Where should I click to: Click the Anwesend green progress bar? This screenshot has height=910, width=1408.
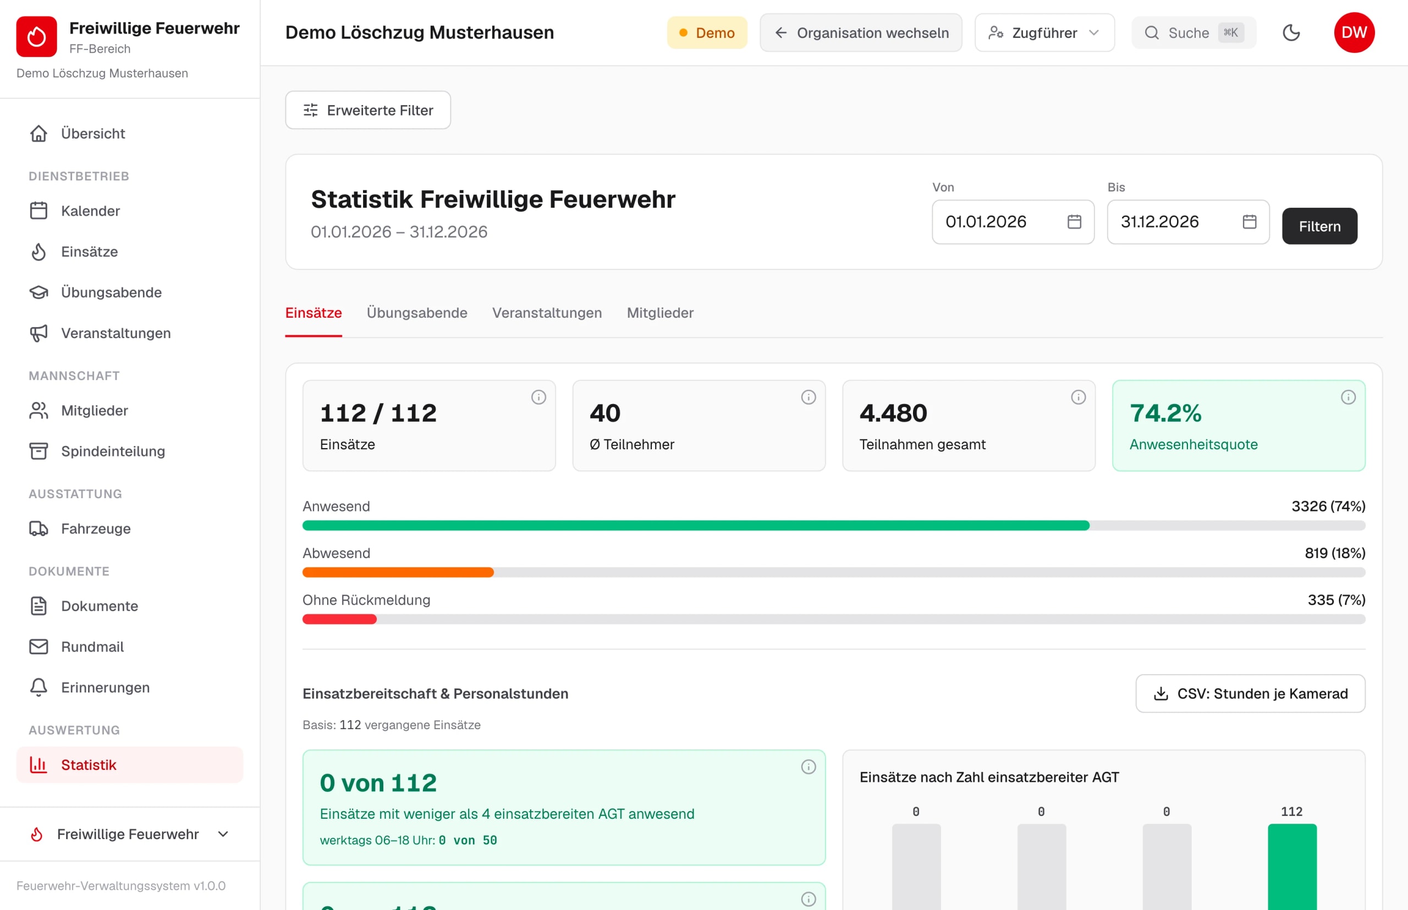(696, 526)
